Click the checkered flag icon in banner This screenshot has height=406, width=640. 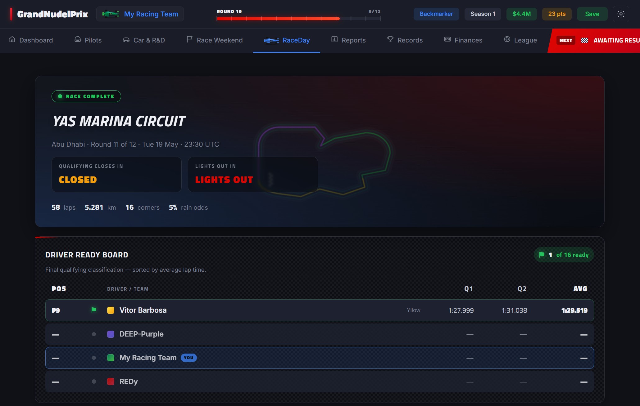click(x=584, y=40)
